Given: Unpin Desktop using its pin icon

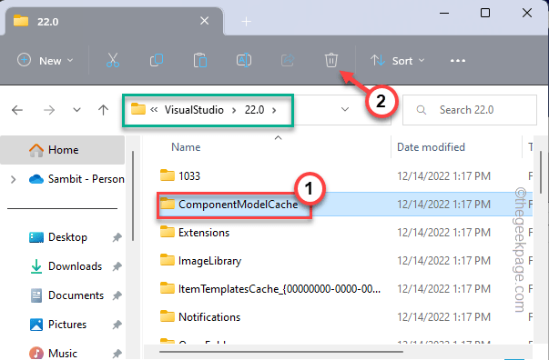Looking at the screenshot, I should click(x=117, y=237).
